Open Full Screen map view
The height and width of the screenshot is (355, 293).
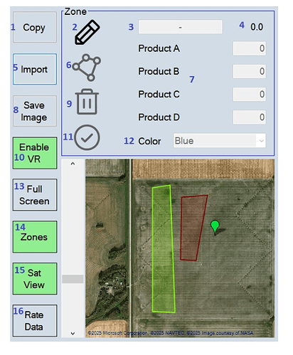(35, 195)
